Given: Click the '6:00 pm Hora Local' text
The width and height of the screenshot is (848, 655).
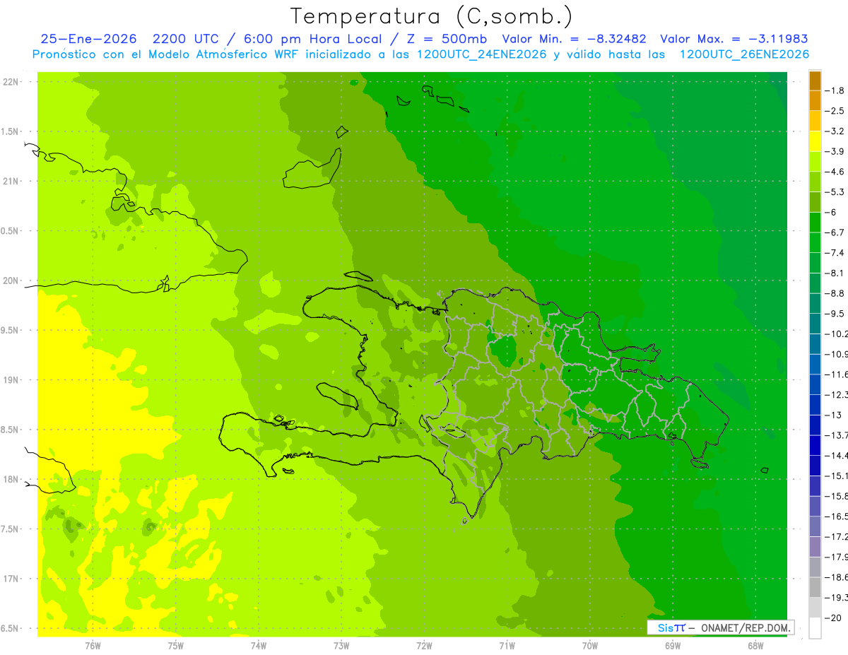Looking at the screenshot, I should (311, 39).
